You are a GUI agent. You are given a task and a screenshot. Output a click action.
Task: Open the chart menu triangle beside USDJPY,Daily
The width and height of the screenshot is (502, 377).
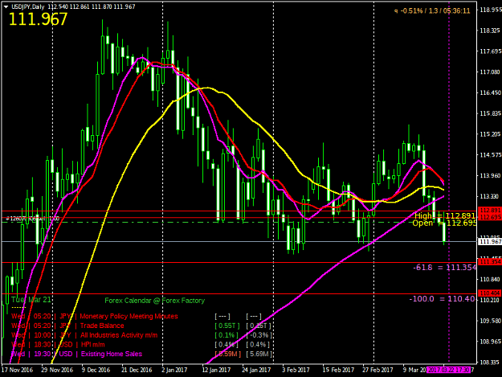click(6, 6)
